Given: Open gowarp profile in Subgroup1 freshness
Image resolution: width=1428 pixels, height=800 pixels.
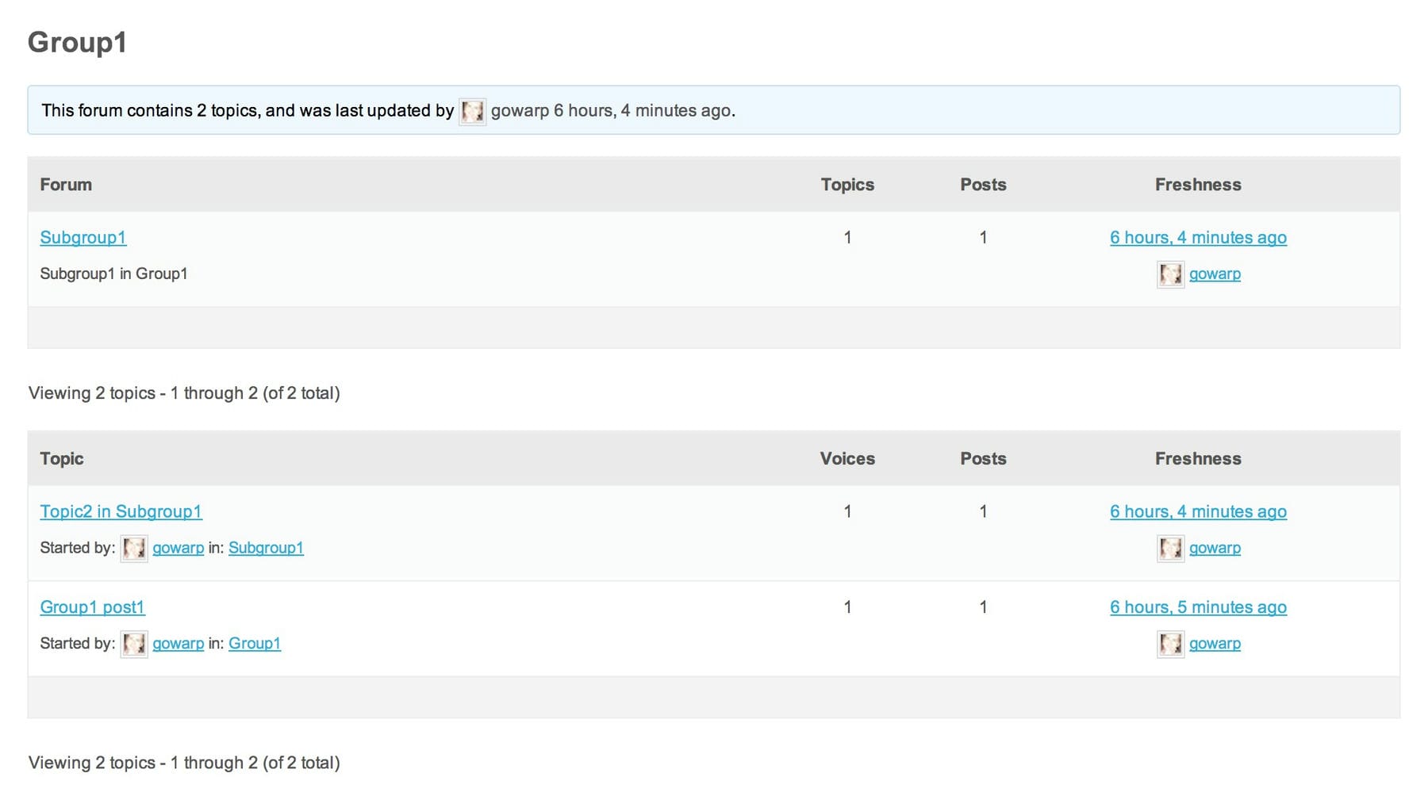Looking at the screenshot, I should click(1215, 274).
